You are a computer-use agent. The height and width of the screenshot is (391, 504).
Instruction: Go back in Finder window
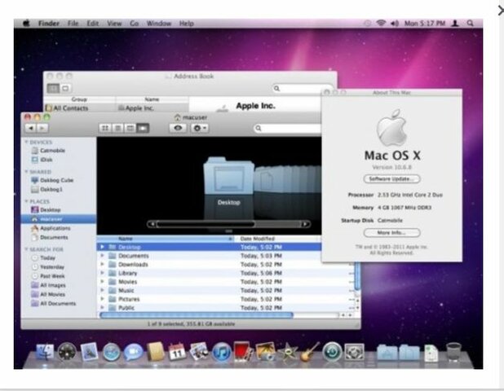(x=31, y=128)
